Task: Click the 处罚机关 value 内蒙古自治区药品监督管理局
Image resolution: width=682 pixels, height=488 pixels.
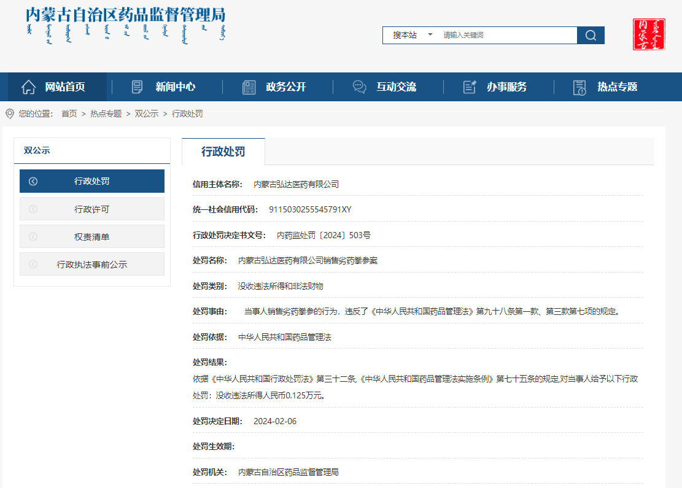Action: 289,472
